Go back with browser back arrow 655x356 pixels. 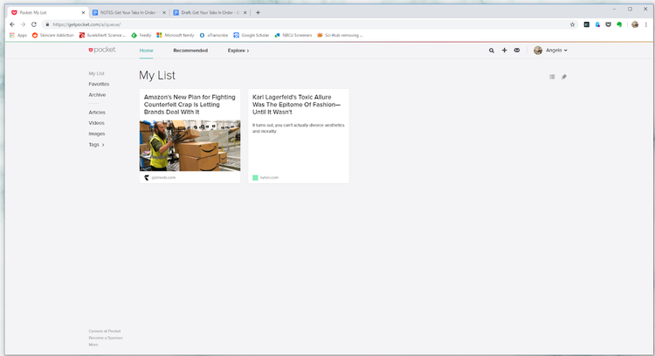(x=12, y=24)
